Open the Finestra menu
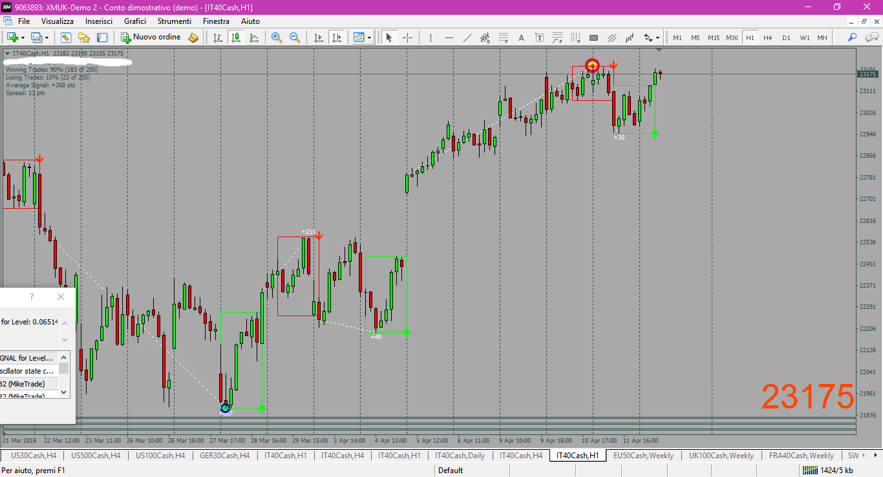 [216, 21]
